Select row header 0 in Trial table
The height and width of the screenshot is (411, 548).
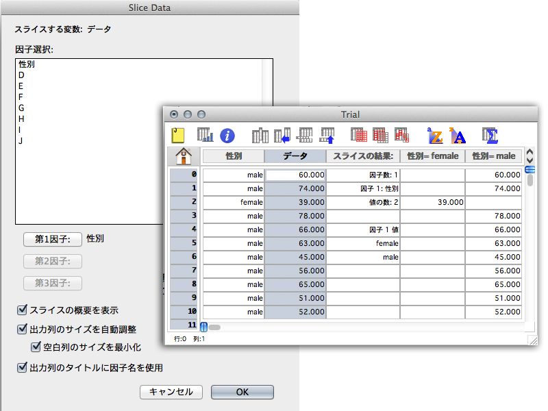coord(184,174)
